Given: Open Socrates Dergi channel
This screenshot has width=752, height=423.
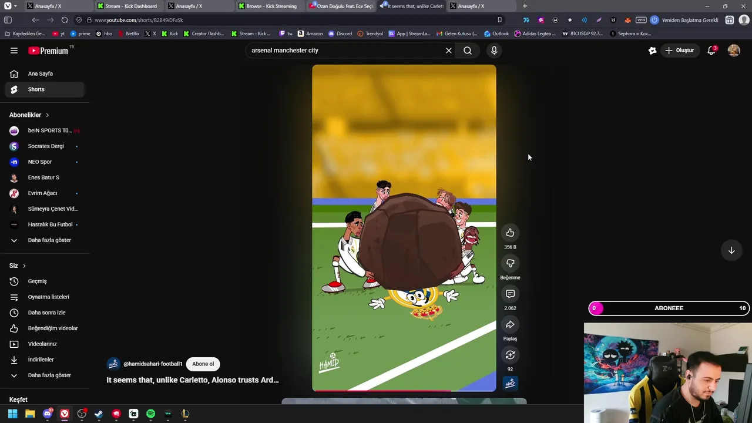Looking at the screenshot, I should click(45, 146).
